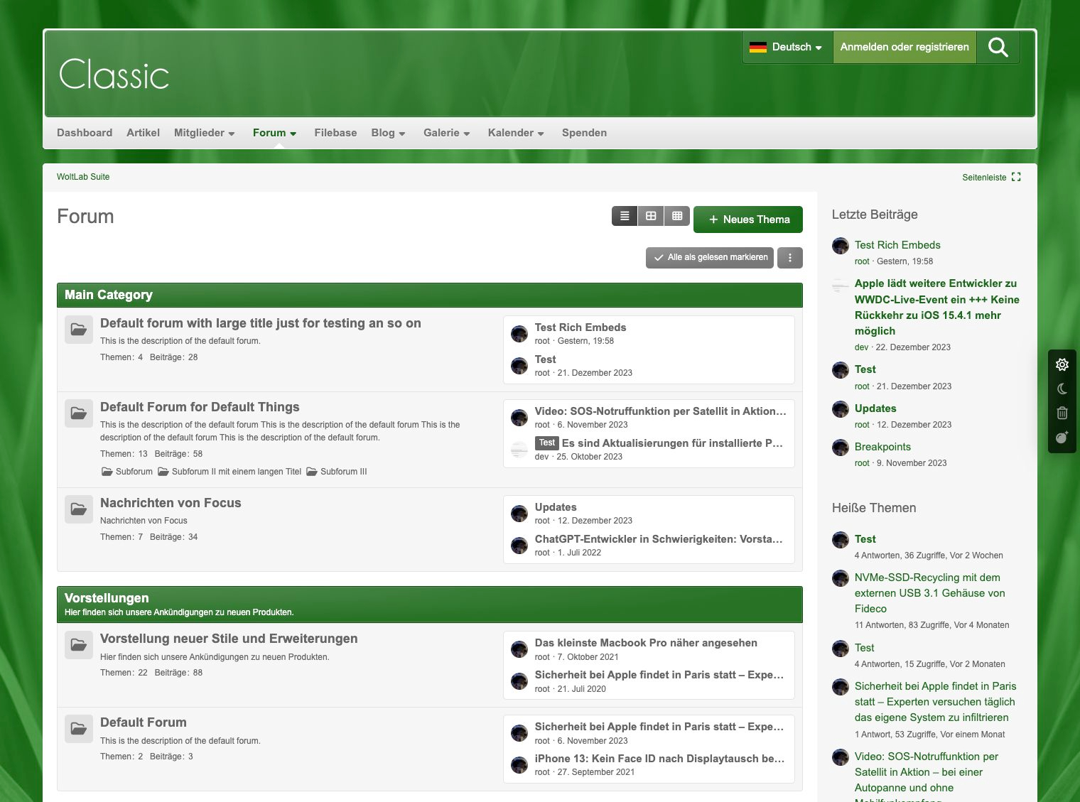Click root avatar beside Test Rich Embeds sidebar
The image size is (1080, 802).
[x=841, y=246]
